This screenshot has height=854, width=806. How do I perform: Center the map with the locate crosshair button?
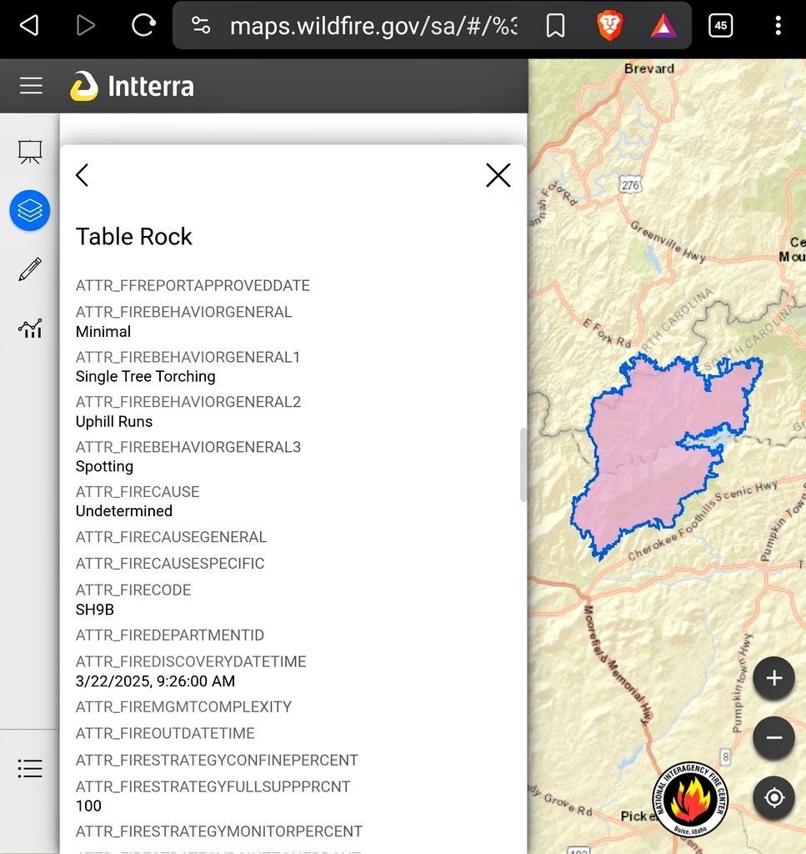tap(773, 797)
